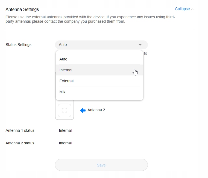Viewport: 208px width, 178px height.
Task: Open the Status Settings combo box showing Auto
Action: (101, 45)
